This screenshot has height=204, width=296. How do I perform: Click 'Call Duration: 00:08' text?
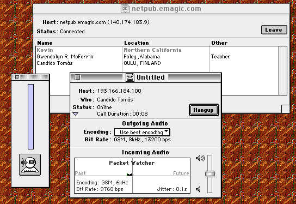tap(122, 114)
